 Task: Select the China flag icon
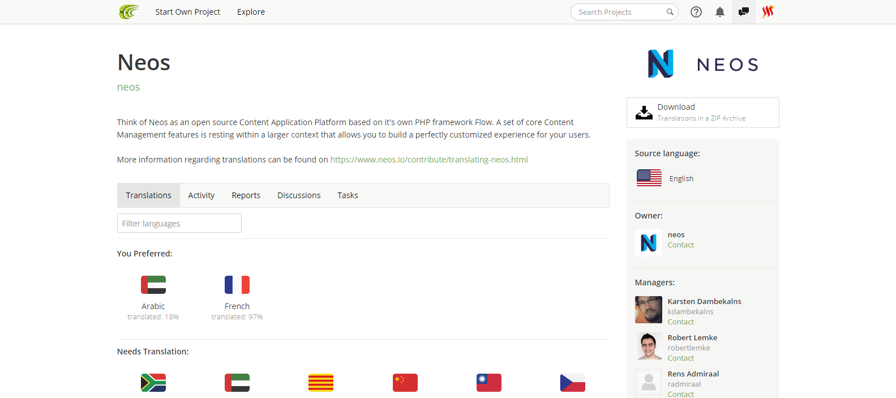[405, 383]
